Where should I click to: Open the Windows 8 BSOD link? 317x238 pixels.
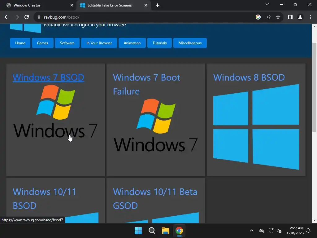[x=249, y=77]
